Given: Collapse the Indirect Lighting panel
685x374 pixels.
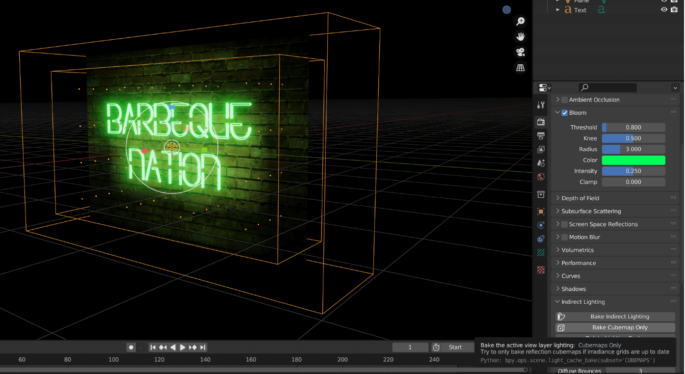Looking at the screenshot, I should (557, 302).
